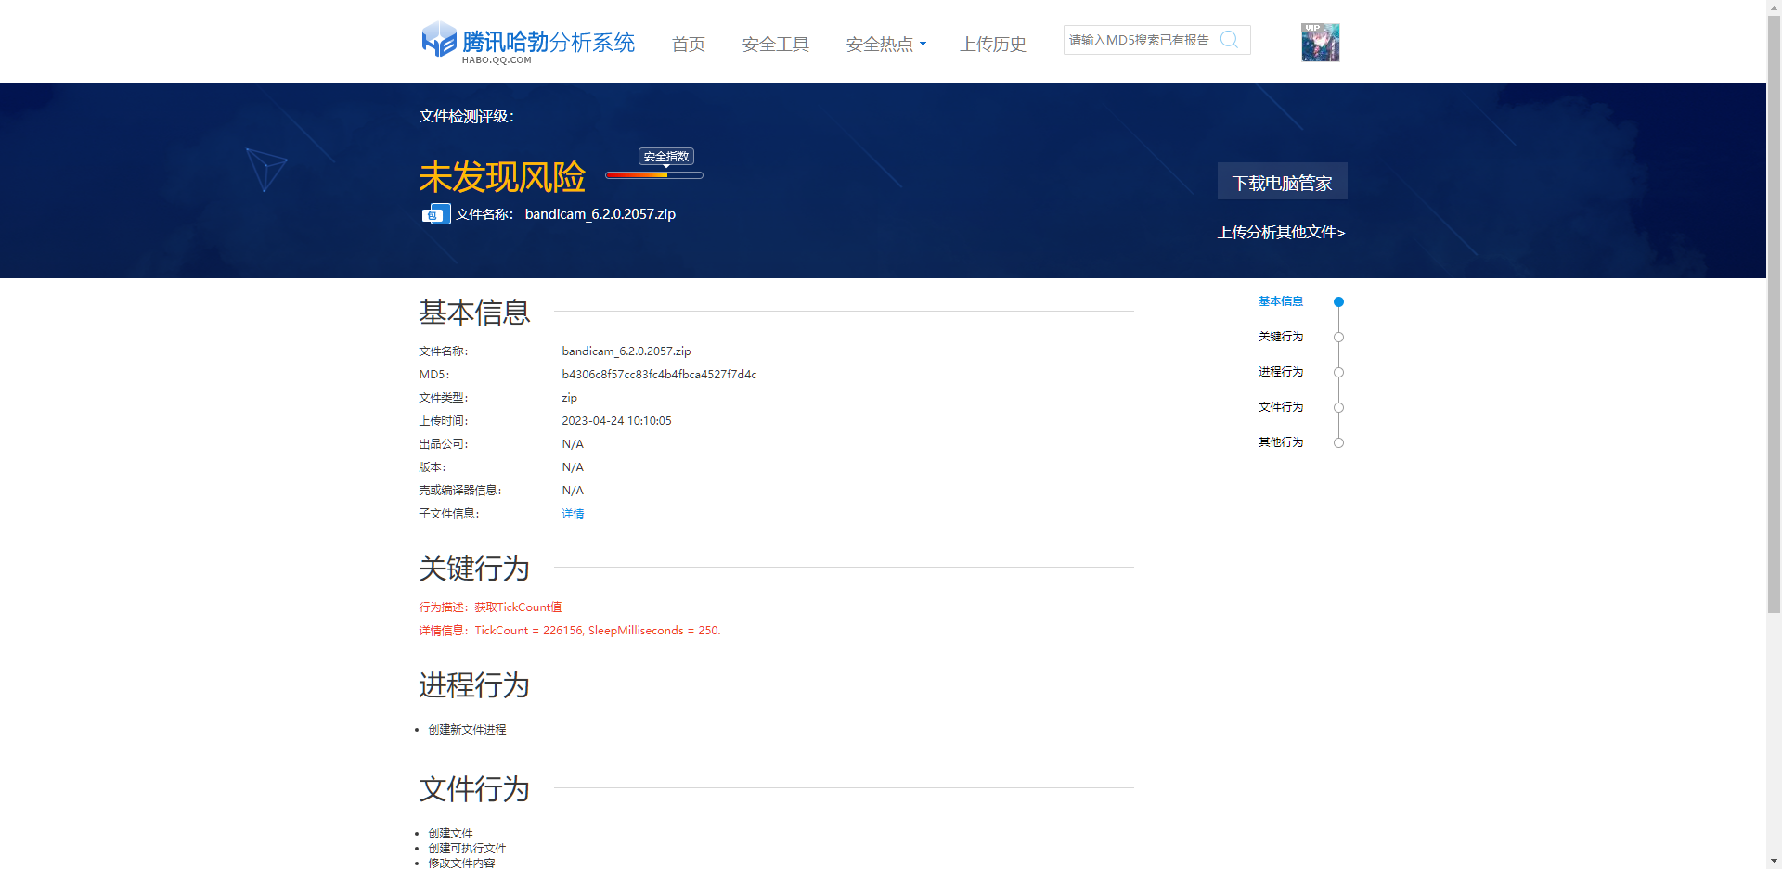Expand the 安全热点 dropdown menu
This screenshot has width=1782, height=869.
tap(885, 44)
